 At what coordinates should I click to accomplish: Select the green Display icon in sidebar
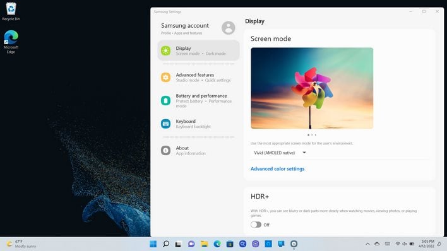click(x=165, y=50)
